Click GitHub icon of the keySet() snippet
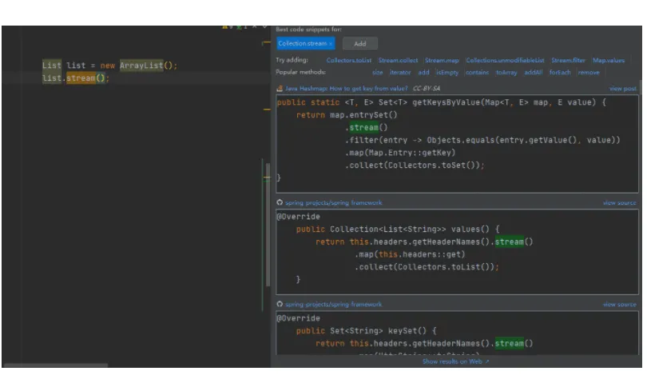647x379 pixels. [x=280, y=305]
